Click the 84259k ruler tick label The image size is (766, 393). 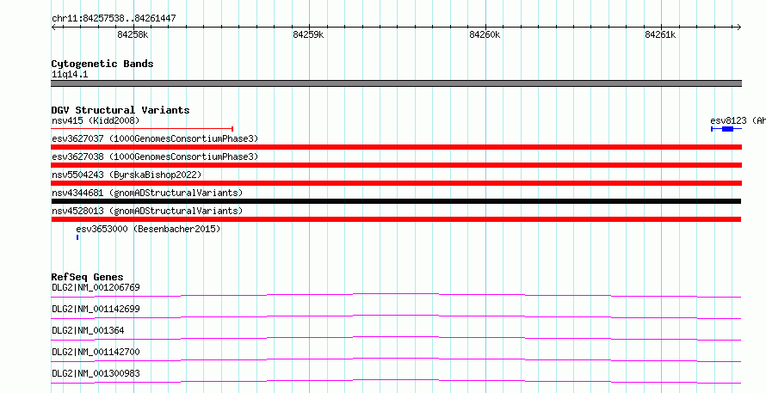point(308,34)
